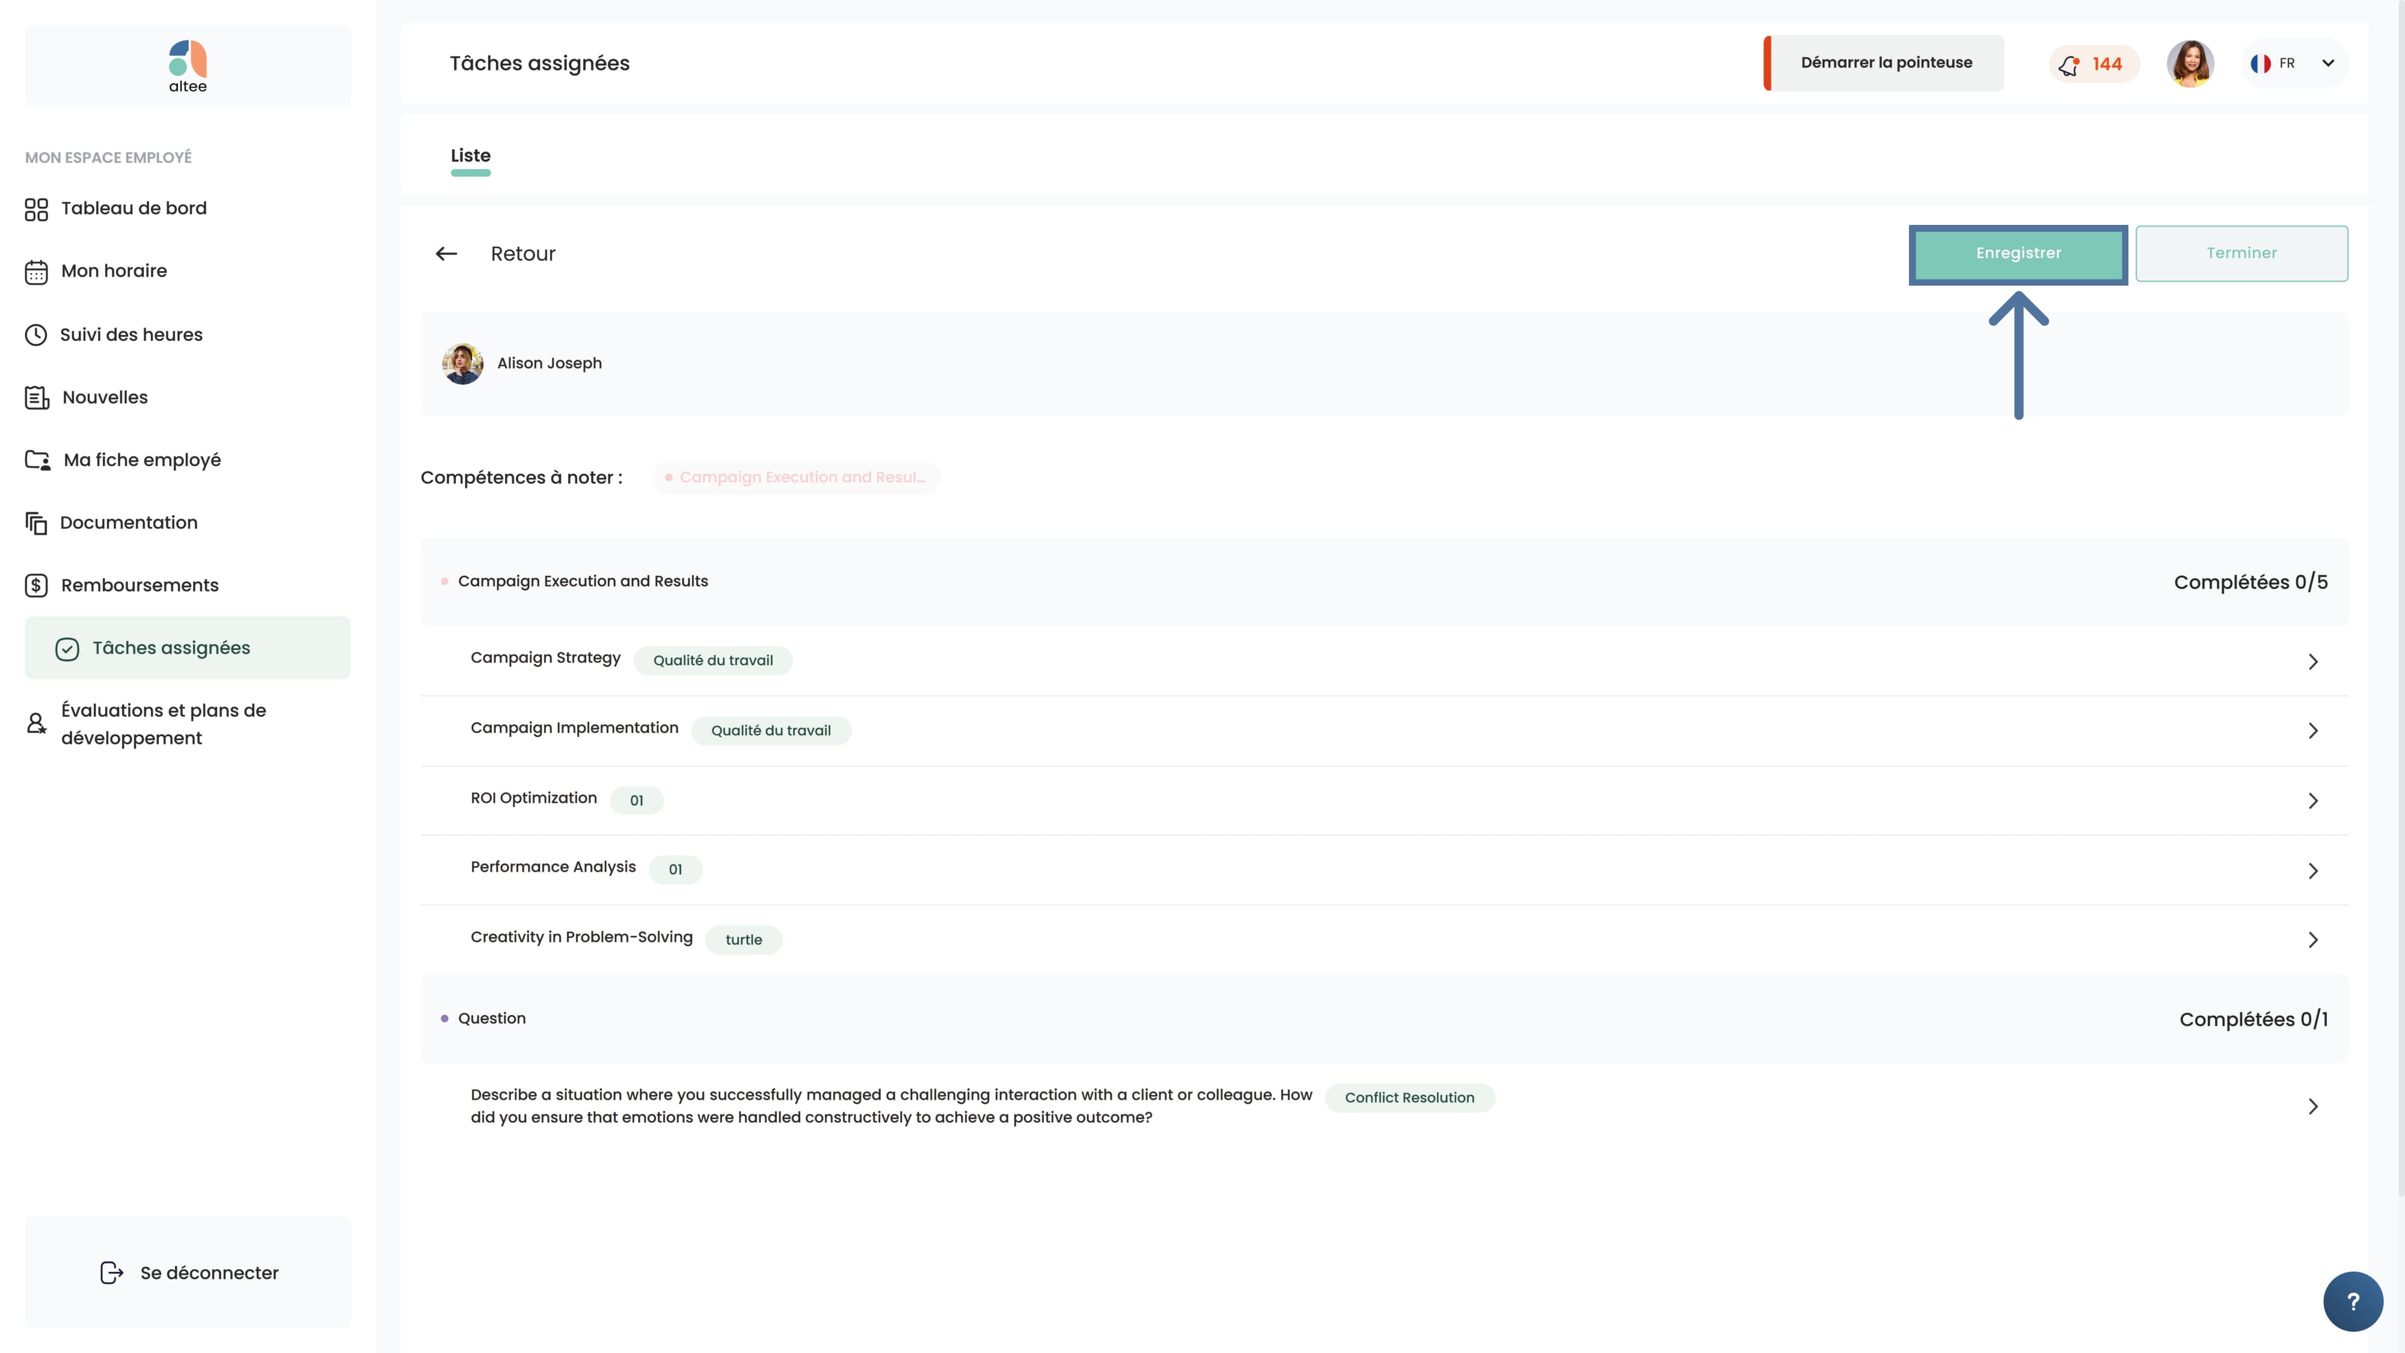Click the Remboursements dollar icon
Image resolution: width=2405 pixels, height=1353 pixels.
pos(37,586)
